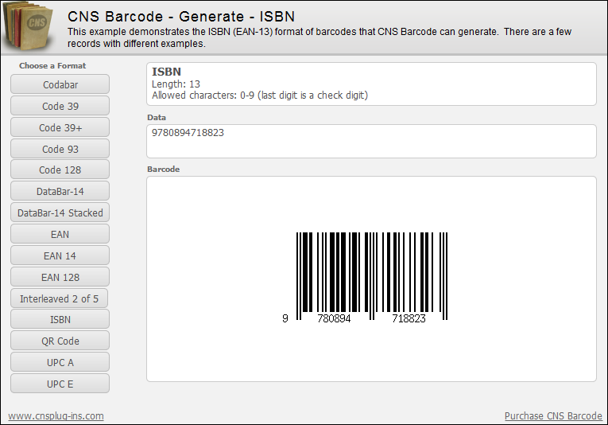This screenshot has height=425, width=608.
Task: Open the QR Code format
Action: point(60,341)
